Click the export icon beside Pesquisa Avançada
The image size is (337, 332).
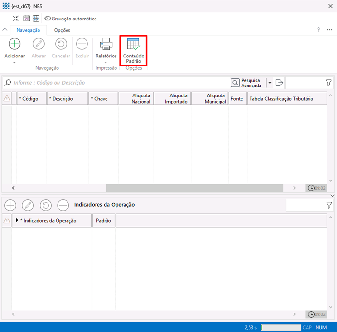pos(279,83)
